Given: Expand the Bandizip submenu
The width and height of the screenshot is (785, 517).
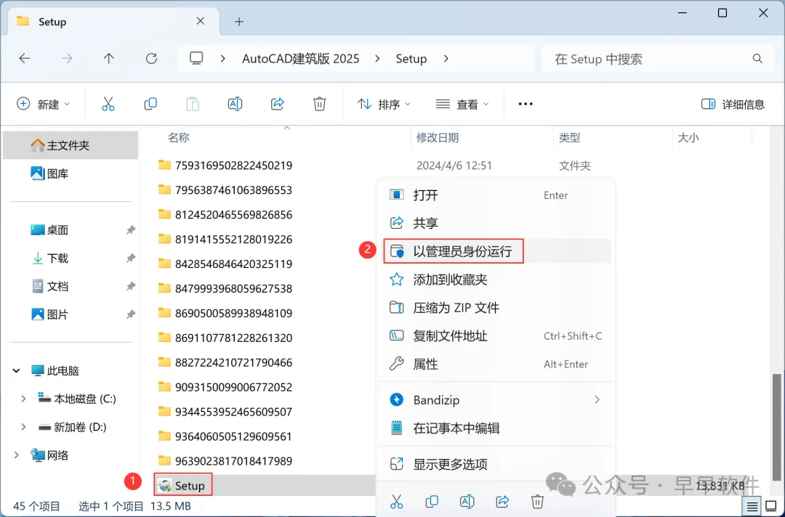Looking at the screenshot, I should [x=597, y=399].
